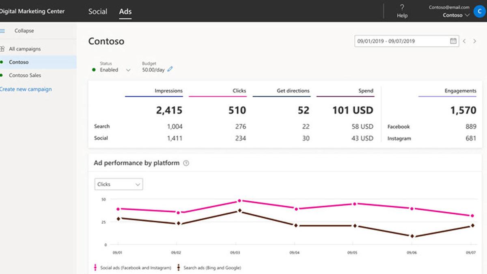The image size is (487, 274).
Task: Open the calendar date picker icon
Action: pyautogui.click(x=453, y=41)
